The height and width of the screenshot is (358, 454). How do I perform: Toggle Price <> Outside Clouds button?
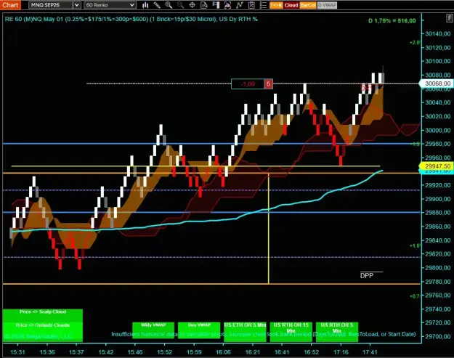tap(43, 332)
